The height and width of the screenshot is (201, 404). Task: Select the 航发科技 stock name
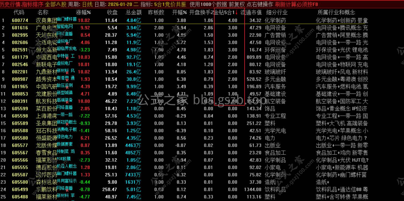tap(47, 101)
